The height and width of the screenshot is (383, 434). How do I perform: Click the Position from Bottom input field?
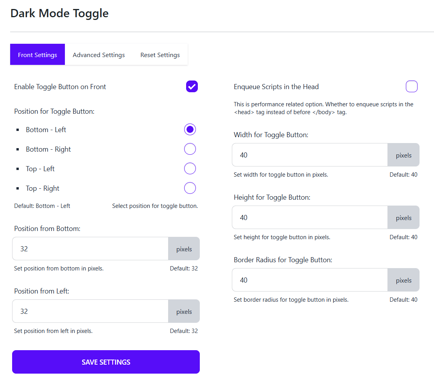90,249
